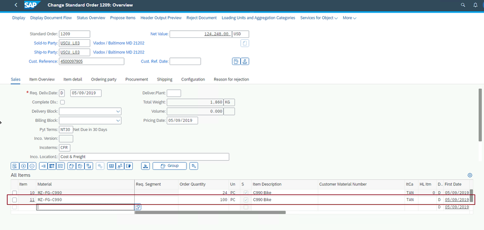This screenshot has width=484, height=230.
Task: Click the Sold-to Party link label
Action: 46,43
